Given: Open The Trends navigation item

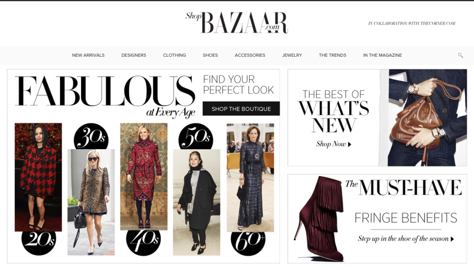Looking at the screenshot, I should [x=332, y=55].
